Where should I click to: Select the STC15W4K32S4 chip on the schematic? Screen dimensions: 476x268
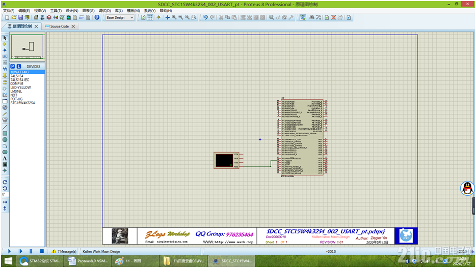[302, 137]
